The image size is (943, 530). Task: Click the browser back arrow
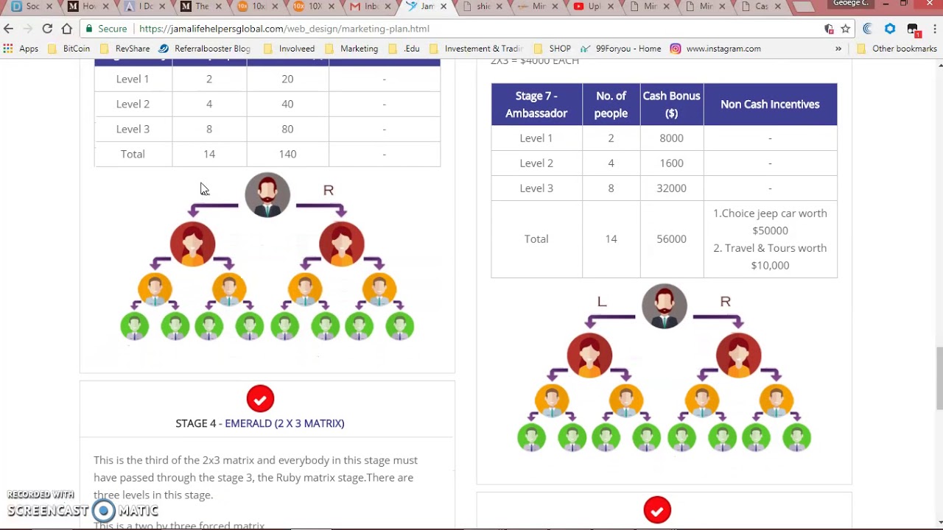coord(9,29)
